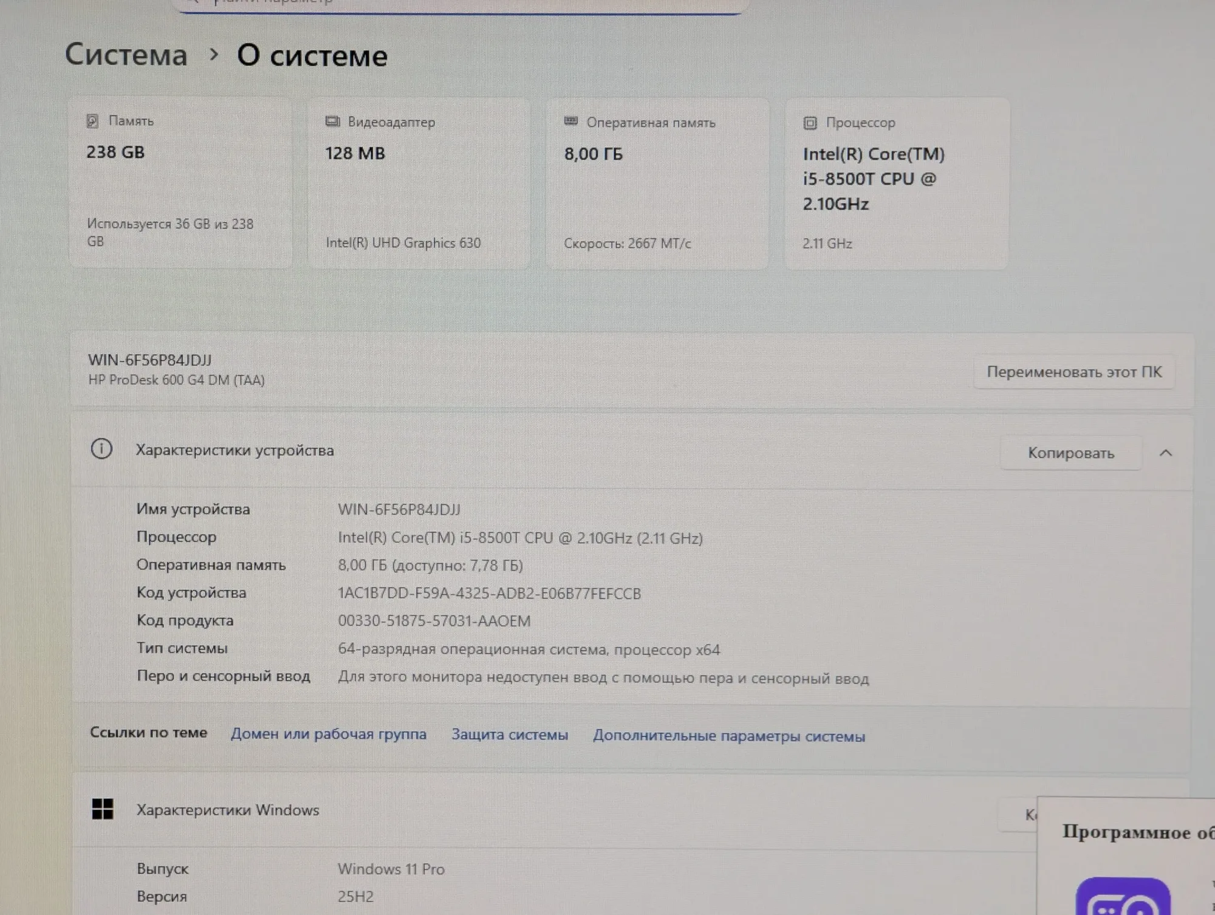
Task: Open Домен или рабочая группа link
Action: [x=329, y=734]
